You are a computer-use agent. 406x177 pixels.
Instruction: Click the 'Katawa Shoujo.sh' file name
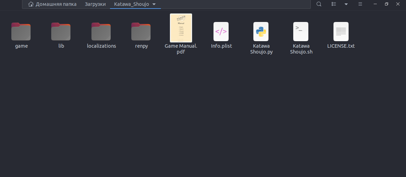tap(301, 49)
